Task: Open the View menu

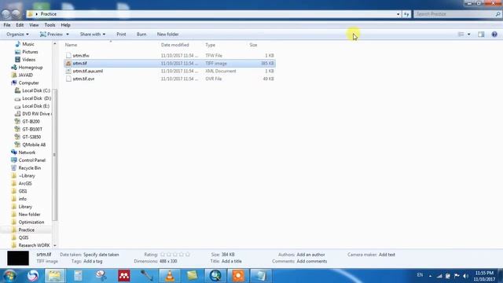Action: coord(34,25)
